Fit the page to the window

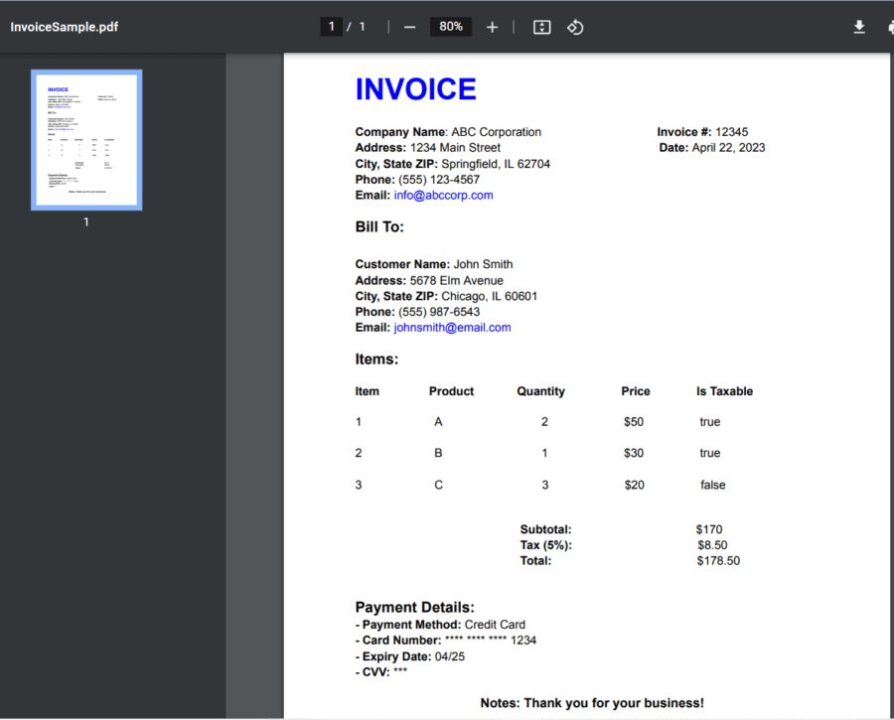click(x=541, y=27)
